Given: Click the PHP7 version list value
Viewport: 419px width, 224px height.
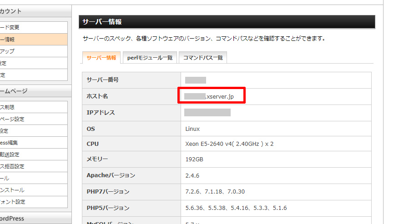Looking at the screenshot, I should click(215, 192).
